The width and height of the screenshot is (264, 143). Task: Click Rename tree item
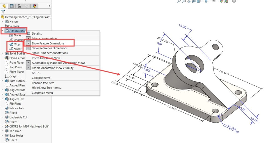[x=43, y=83]
